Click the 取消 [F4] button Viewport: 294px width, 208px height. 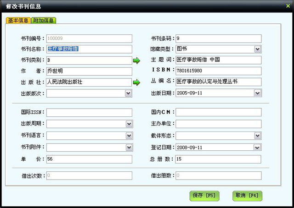click(x=247, y=195)
